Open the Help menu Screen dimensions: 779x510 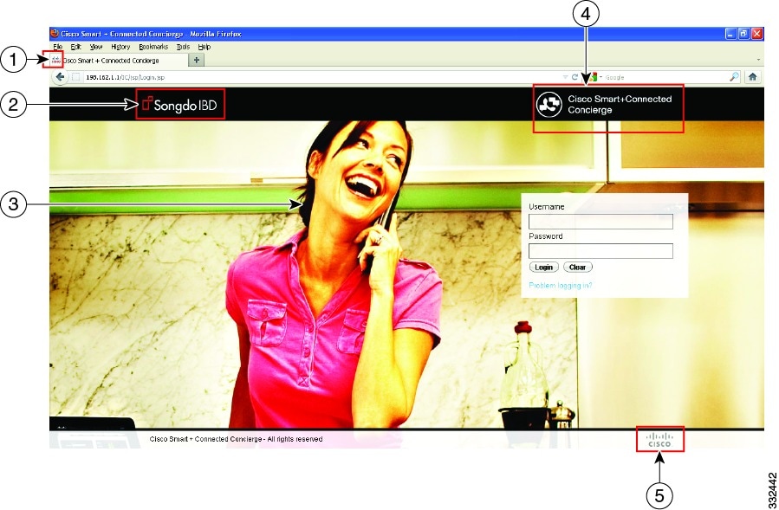coord(204,47)
